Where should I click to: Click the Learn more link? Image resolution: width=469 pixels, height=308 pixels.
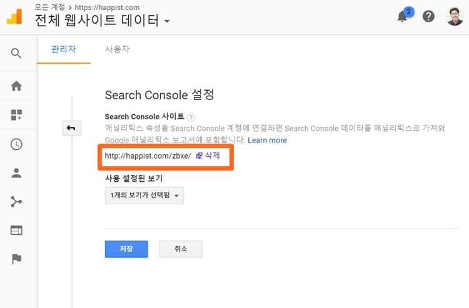coord(267,140)
